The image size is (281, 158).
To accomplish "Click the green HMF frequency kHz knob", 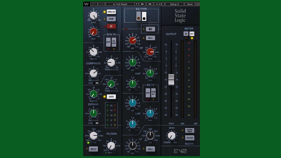I will click(x=150, y=73).
